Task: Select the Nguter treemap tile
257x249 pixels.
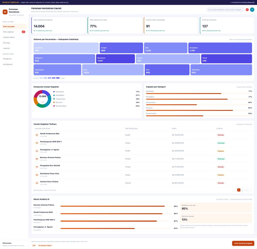Action: (168, 59)
